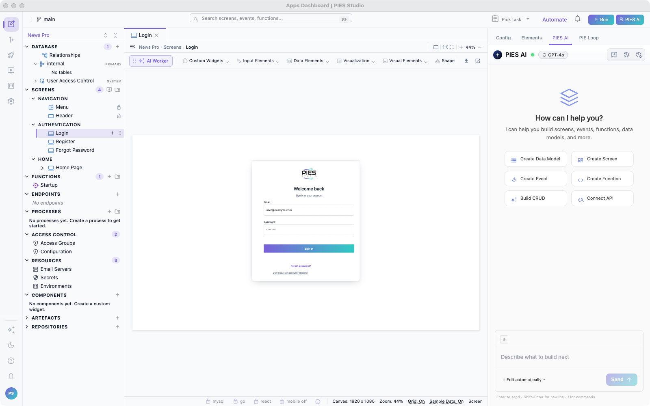Add a new function in FUNCTIONS section
The image size is (650, 406).
(x=109, y=177)
